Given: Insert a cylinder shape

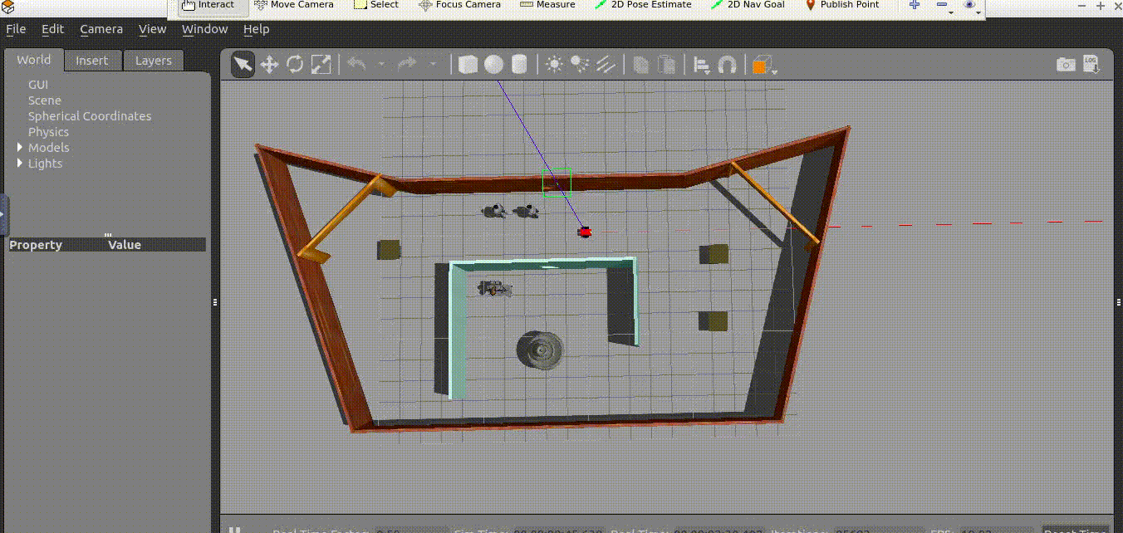Looking at the screenshot, I should (x=519, y=65).
